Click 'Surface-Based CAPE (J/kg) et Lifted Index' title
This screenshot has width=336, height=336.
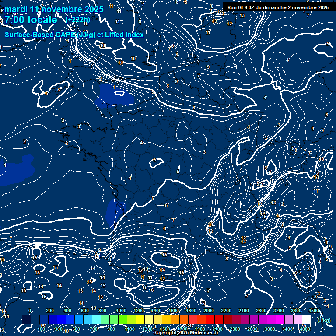[74, 35]
